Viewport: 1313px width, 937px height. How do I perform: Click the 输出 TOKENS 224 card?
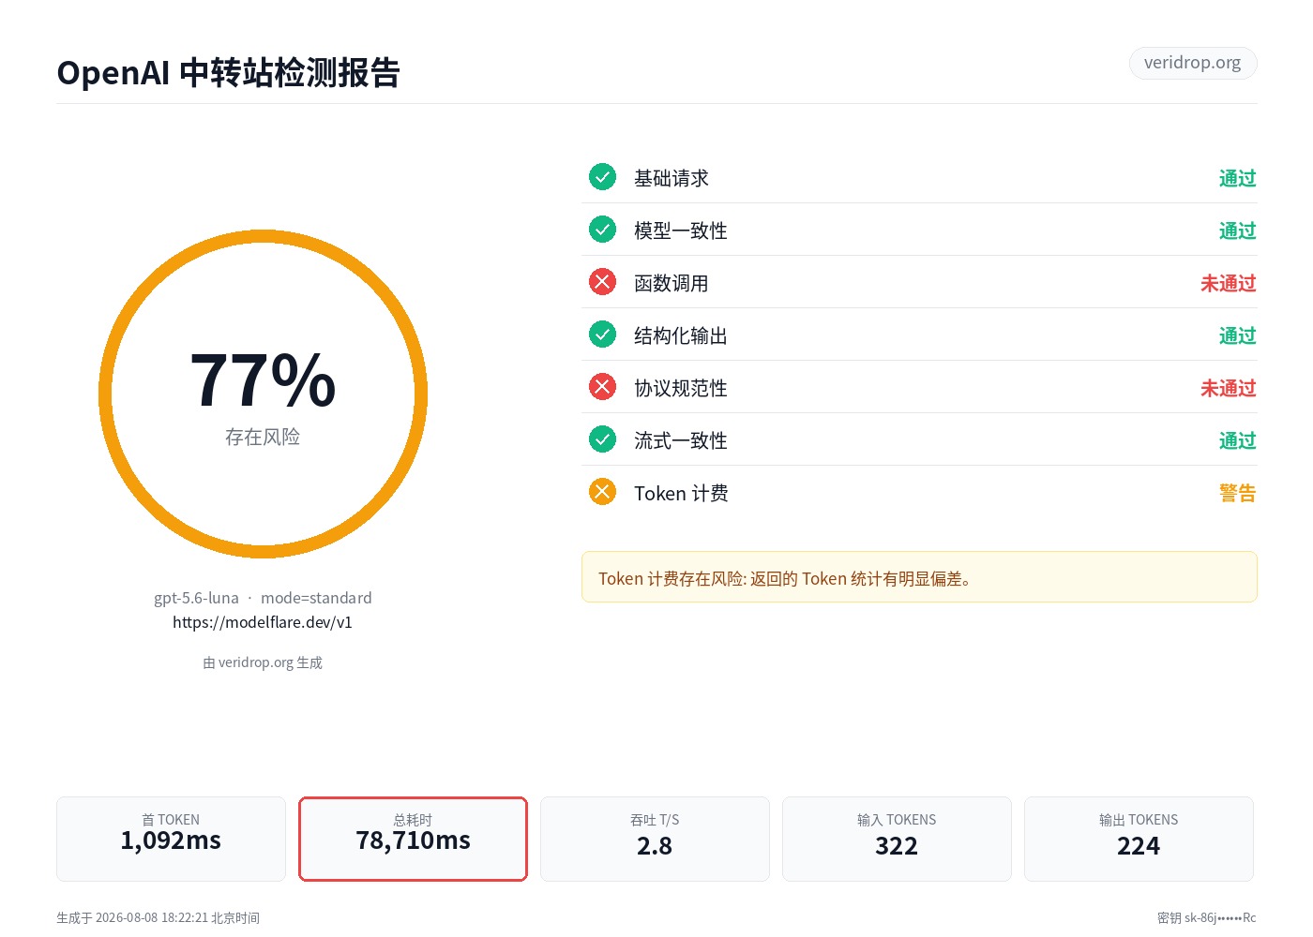1139,839
